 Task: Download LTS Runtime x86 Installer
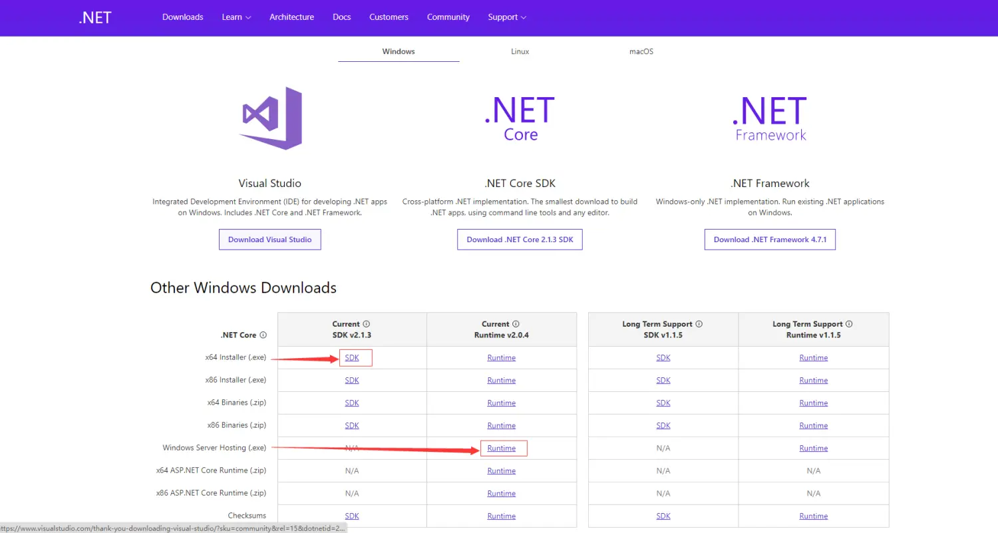click(x=814, y=381)
